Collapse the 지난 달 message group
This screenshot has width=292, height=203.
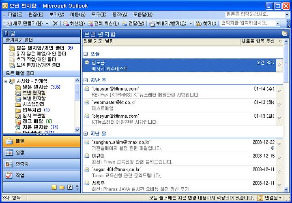click(86, 133)
